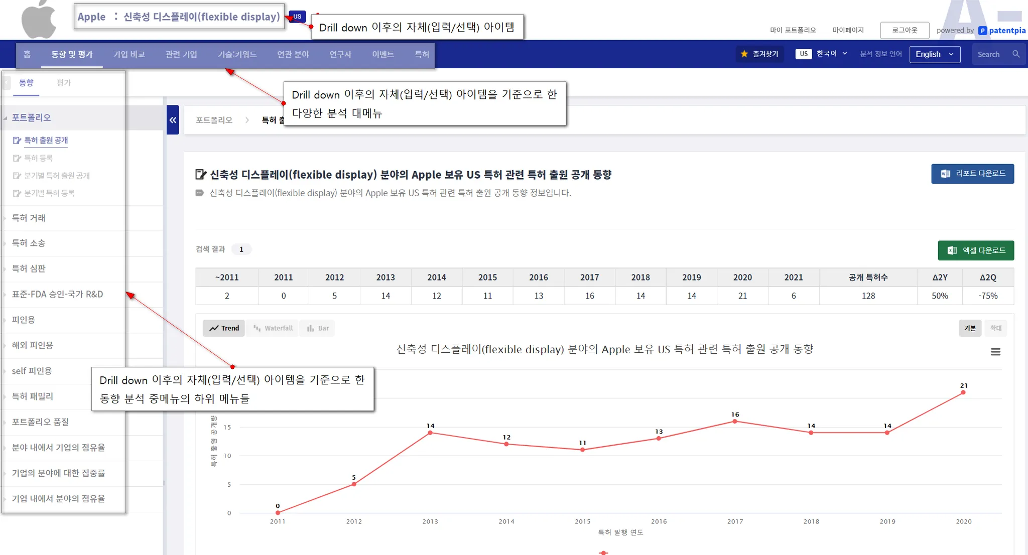Select the Waterfall chart view
This screenshot has height=555, width=1028.
(274, 328)
